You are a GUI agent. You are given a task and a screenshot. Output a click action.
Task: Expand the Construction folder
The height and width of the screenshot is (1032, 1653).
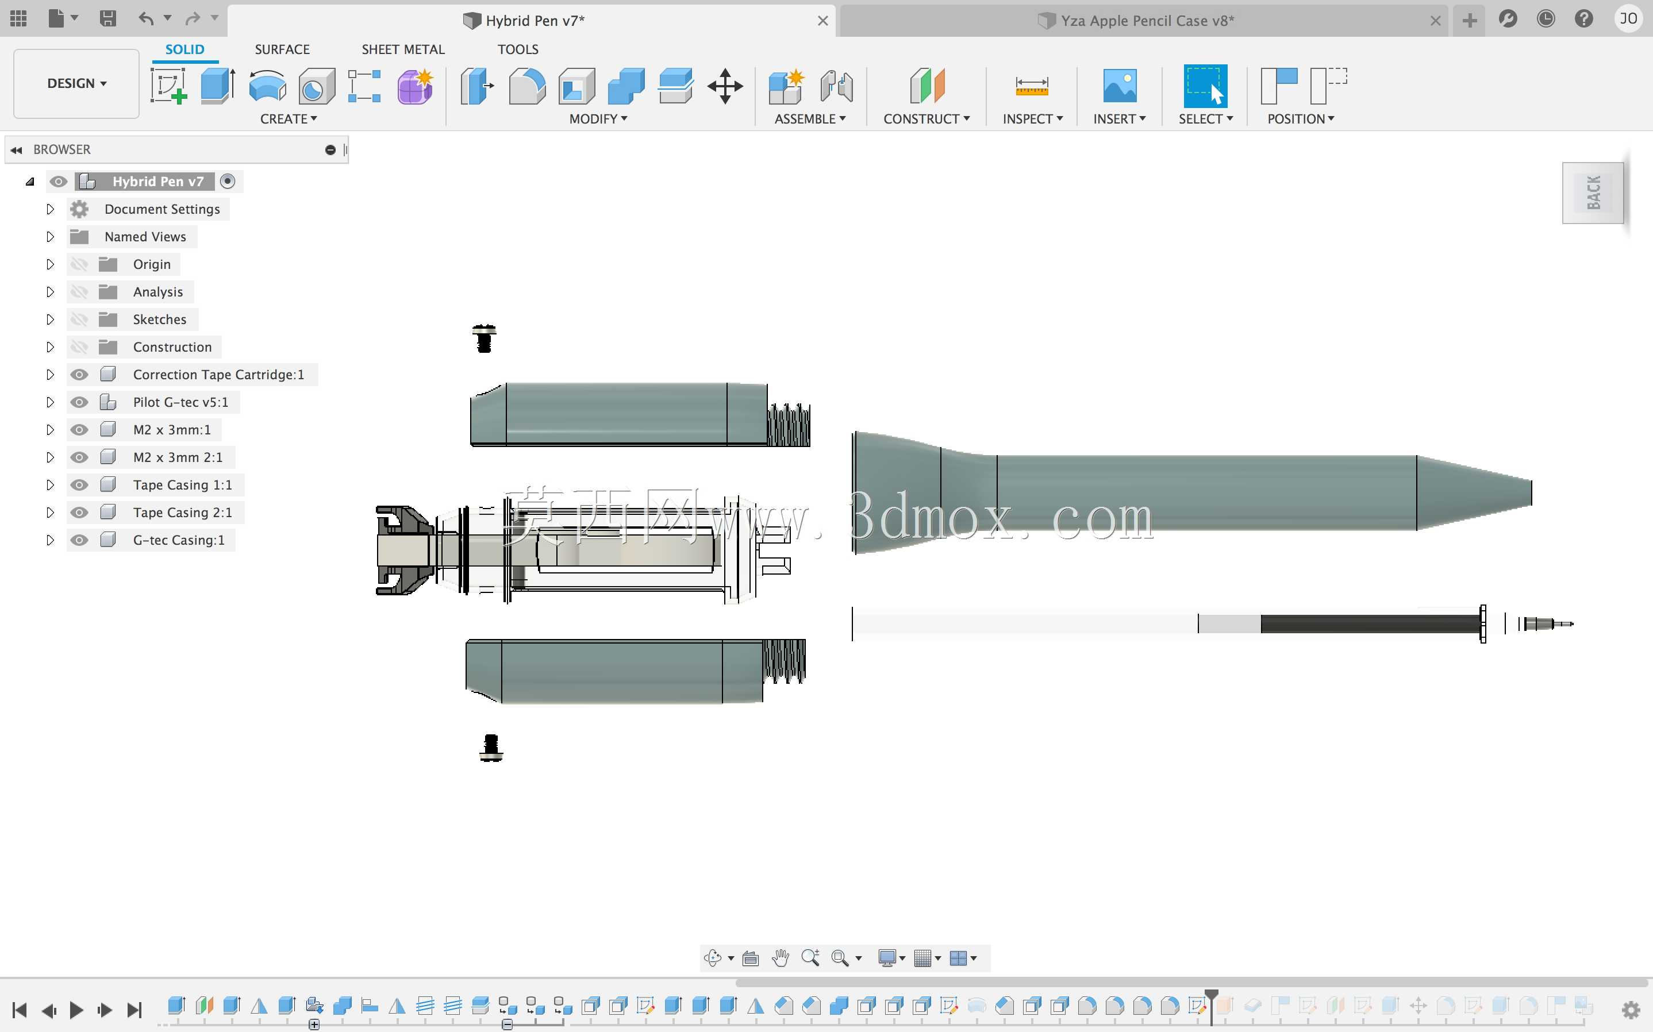(50, 346)
